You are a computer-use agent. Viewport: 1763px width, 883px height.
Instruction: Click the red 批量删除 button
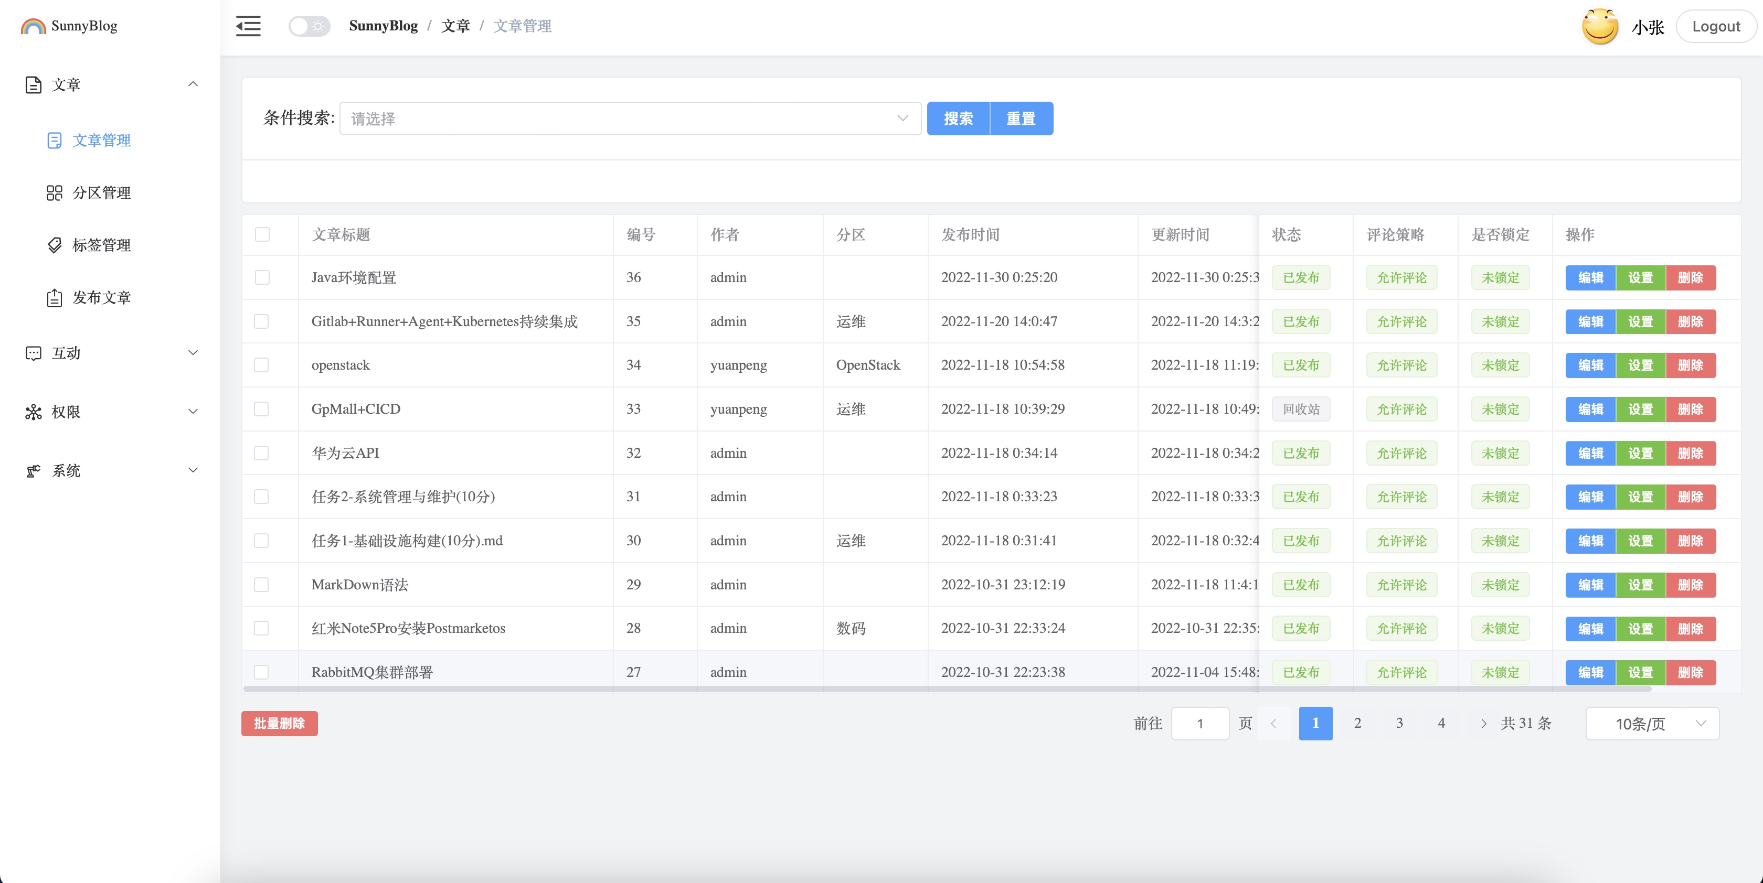click(x=279, y=724)
